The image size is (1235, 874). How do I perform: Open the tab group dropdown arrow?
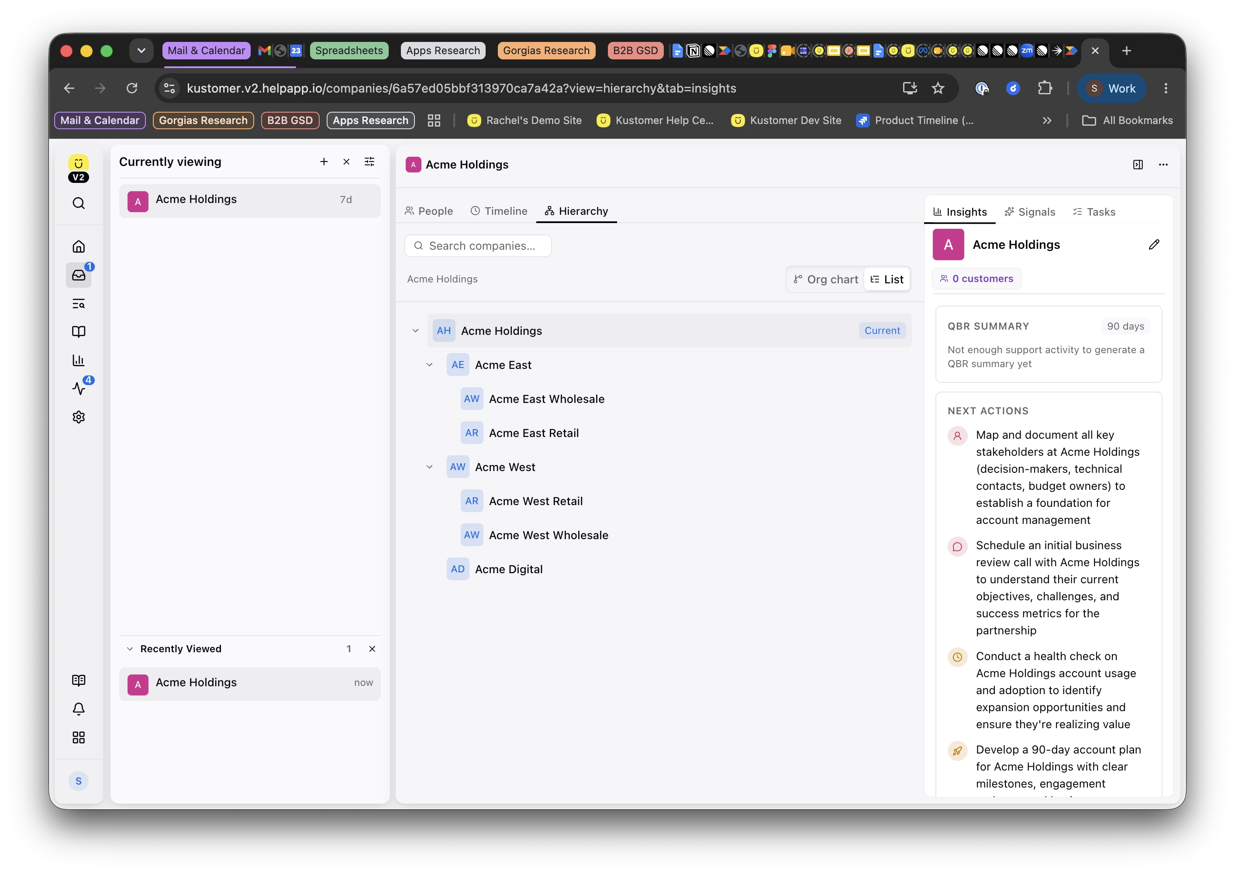click(x=141, y=51)
